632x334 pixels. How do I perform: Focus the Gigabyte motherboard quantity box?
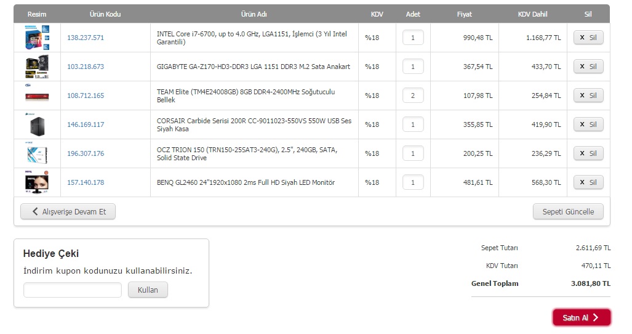pyautogui.click(x=413, y=67)
